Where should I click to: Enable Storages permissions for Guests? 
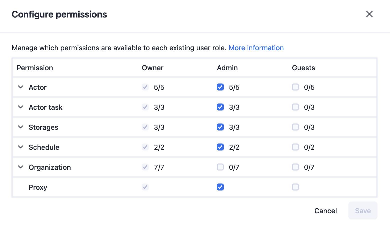pos(295,127)
